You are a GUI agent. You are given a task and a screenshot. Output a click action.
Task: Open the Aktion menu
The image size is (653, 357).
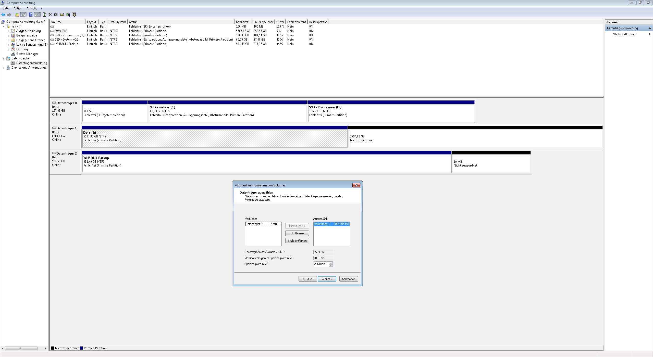18,8
